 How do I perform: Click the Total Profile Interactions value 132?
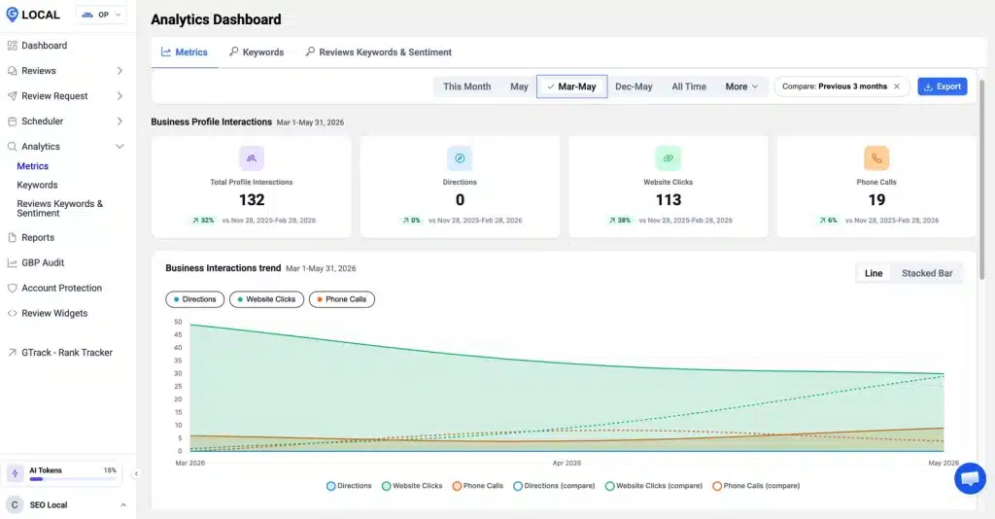252,200
